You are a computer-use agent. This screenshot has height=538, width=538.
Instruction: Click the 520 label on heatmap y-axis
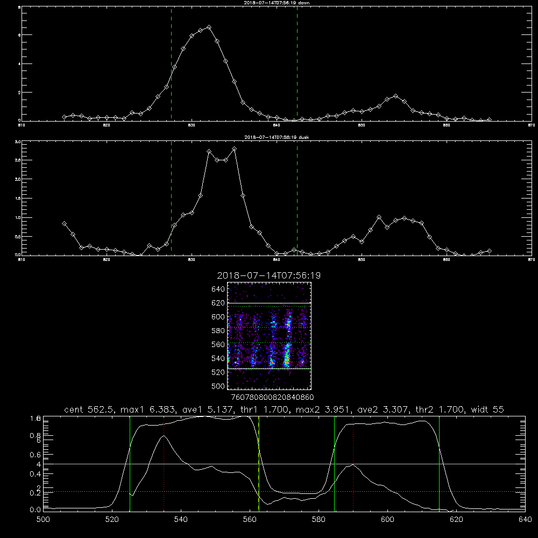[218, 372]
